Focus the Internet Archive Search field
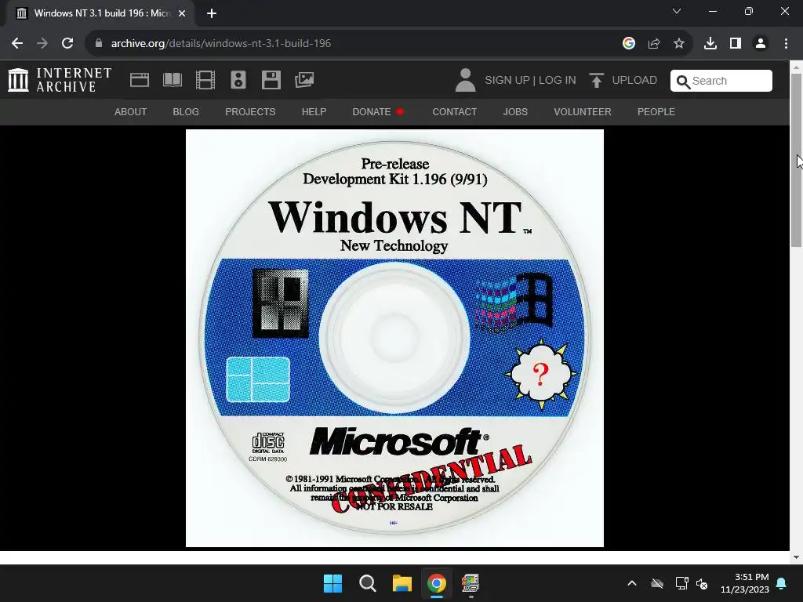The image size is (803, 602). pyautogui.click(x=721, y=81)
